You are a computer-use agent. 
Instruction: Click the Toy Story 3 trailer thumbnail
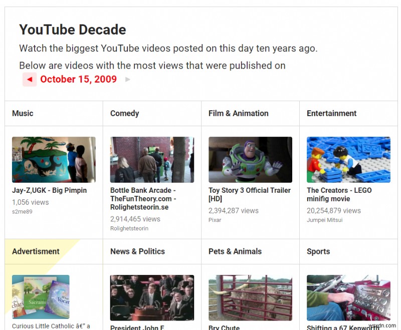tap(250, 159)
